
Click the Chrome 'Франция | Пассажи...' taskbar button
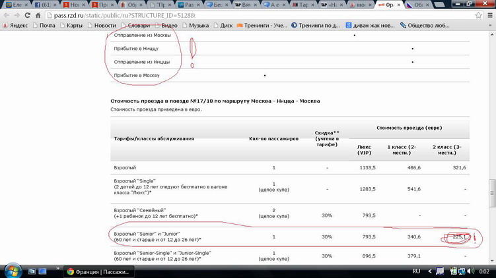coord(99,271)
